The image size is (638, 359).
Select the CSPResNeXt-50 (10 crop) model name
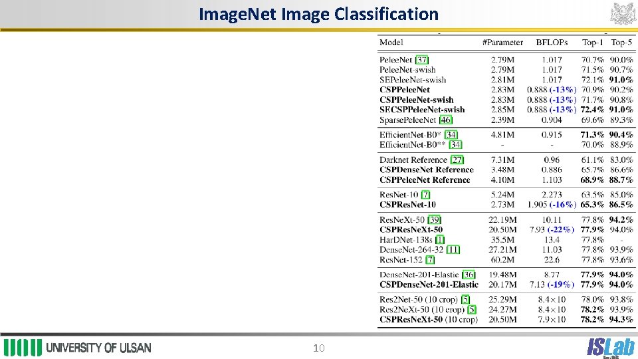pos(429,320)
